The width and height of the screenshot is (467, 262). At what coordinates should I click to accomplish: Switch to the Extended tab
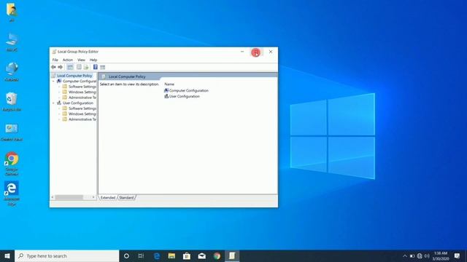tap(107, 197)
